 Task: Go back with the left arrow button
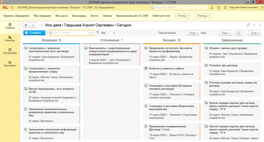pyautogui.click(x=26, y=25)
